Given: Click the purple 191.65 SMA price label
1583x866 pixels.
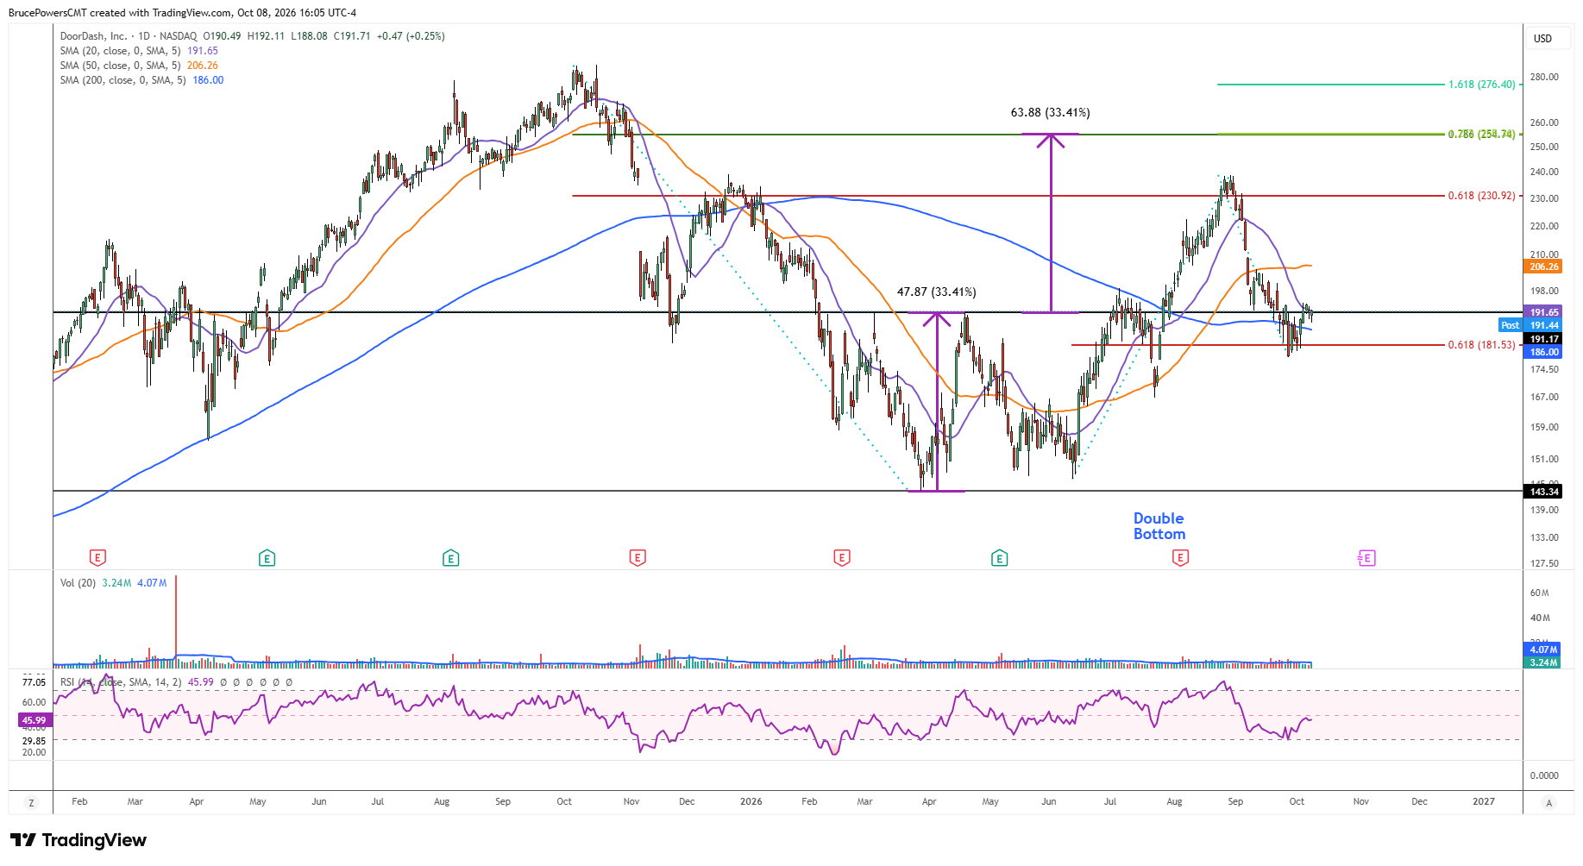Looking at the screenshot, I should pyautogui.click(x=1543, y=312).
